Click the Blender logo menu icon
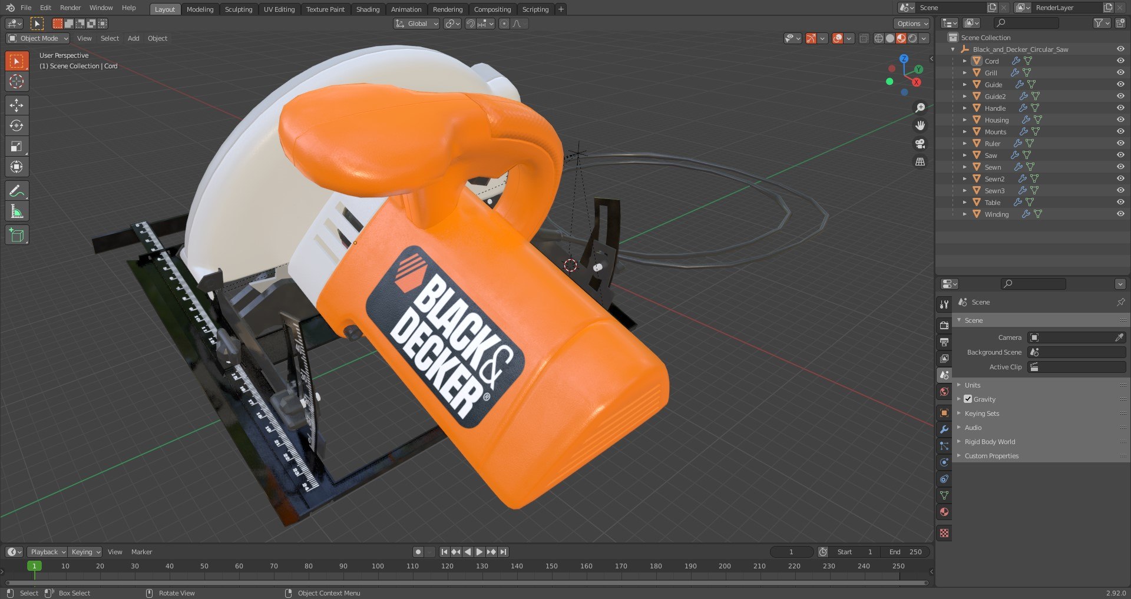This screenshot has width=1131, height=599. [10, 8]
